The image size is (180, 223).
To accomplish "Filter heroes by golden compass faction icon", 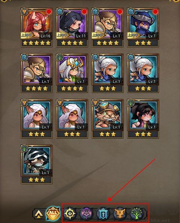I will (x=69, y=214).
